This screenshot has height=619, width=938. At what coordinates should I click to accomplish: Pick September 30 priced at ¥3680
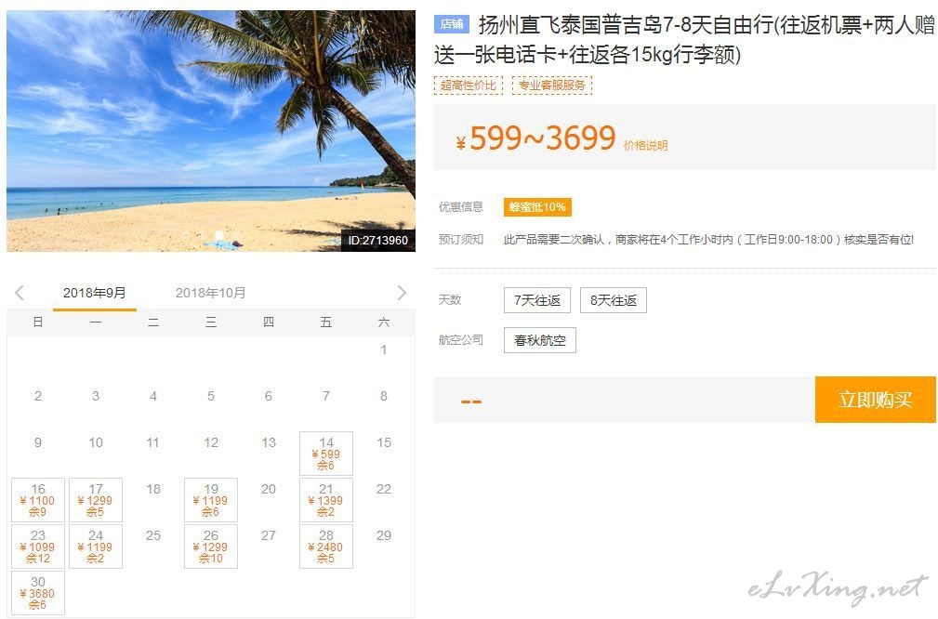[x=38, y=593]
